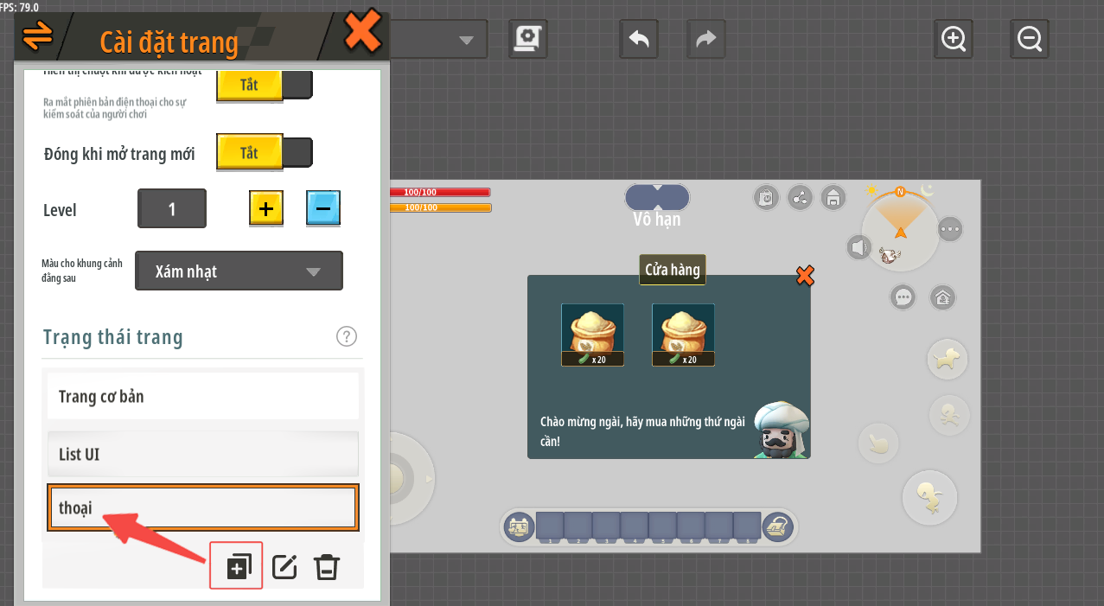This screenshot has height=606, width=1104.
Task: Open the dropdown in the top toolbar
Action: [439, 40]
